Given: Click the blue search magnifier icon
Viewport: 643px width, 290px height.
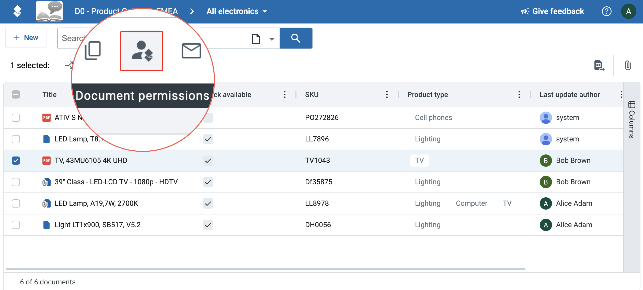Looking at the screenshot, I should click(x=296, y=38).
